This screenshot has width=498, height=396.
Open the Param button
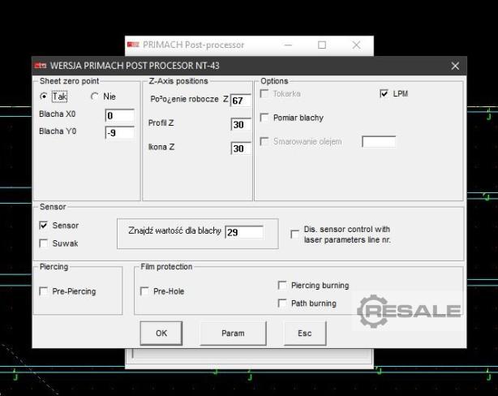point(233,333)
